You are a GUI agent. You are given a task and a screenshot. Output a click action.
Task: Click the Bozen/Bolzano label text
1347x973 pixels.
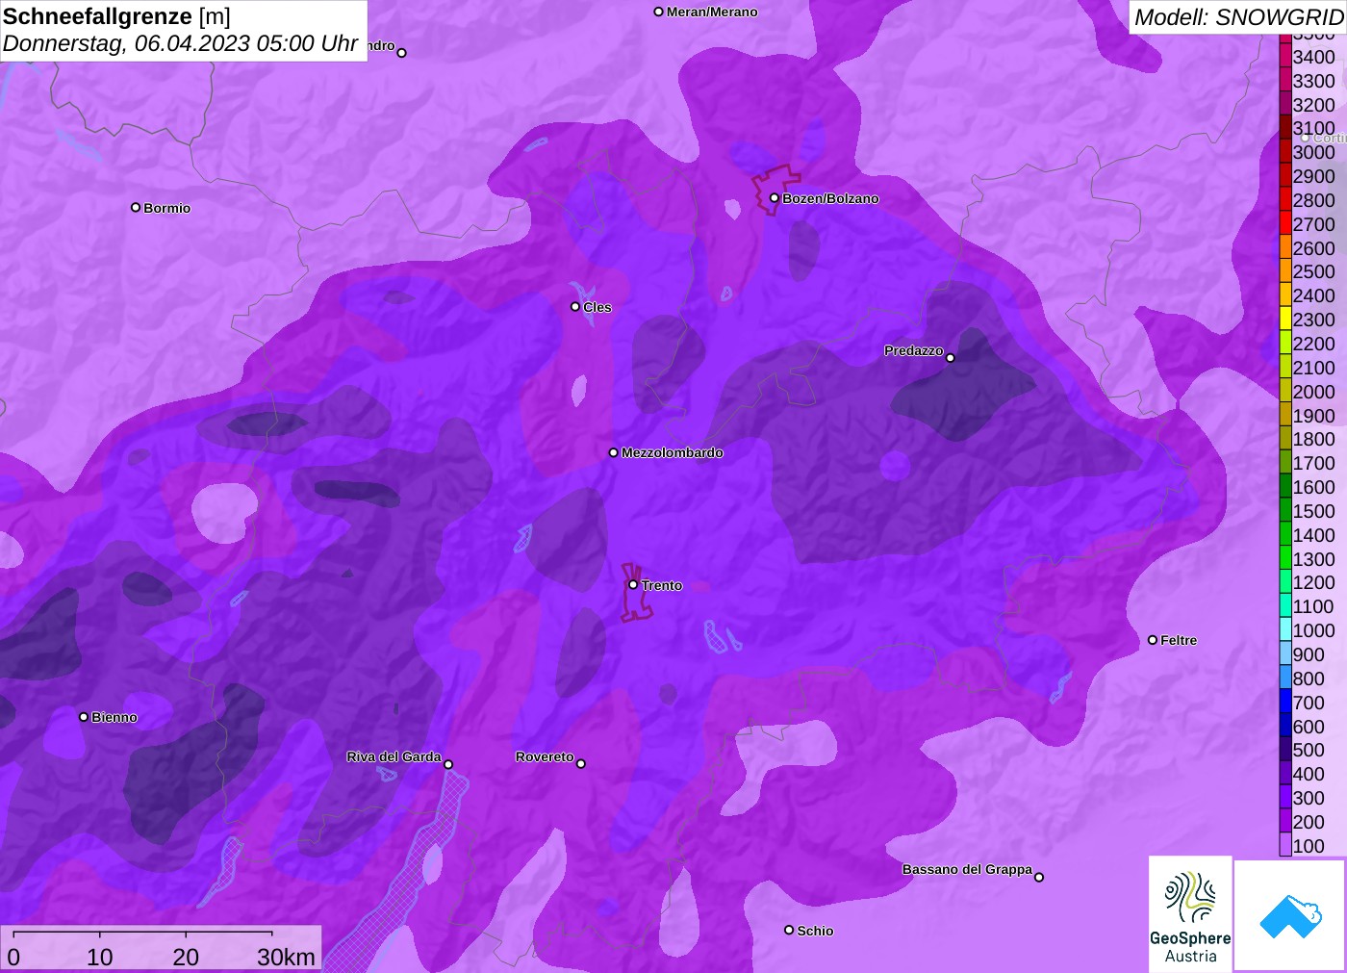point(830,198)
